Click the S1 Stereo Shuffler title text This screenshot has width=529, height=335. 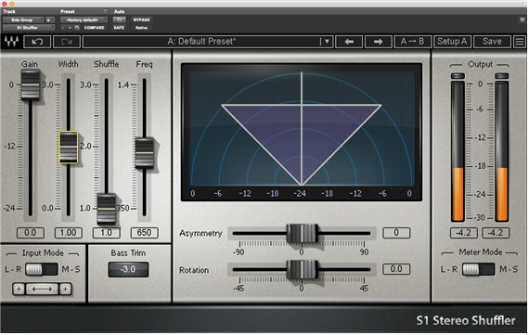pos(466,320)
